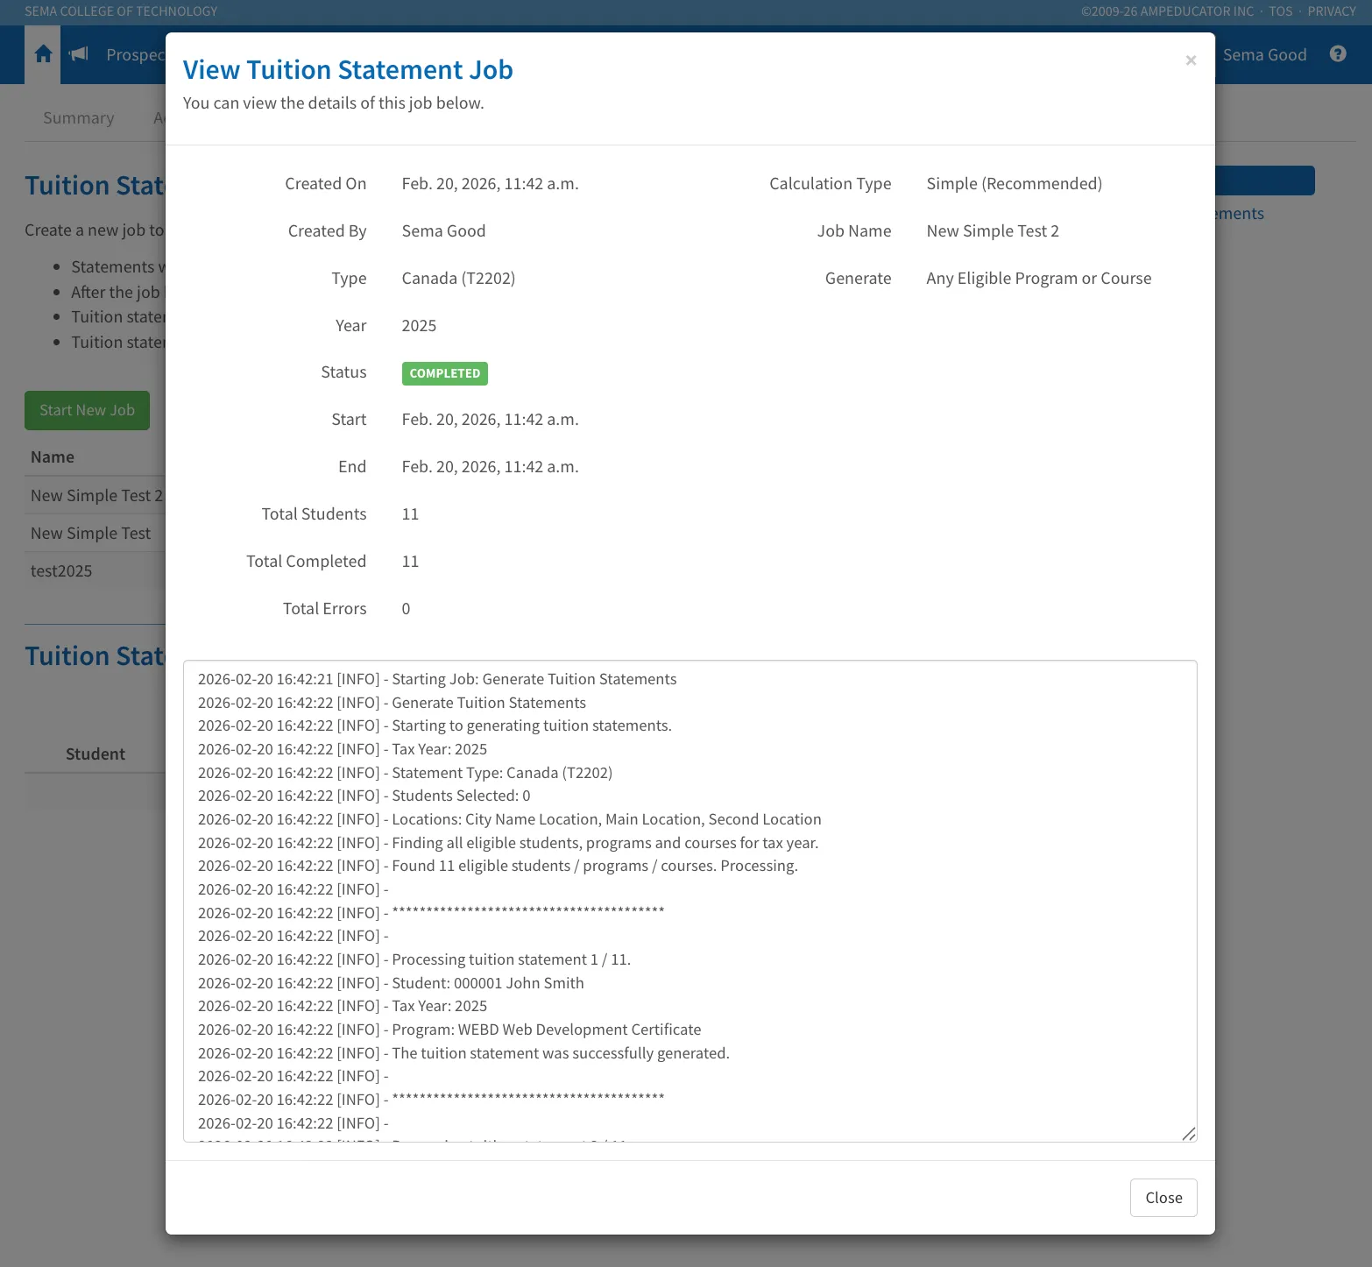Click the TOS link in header
This screenshot has width=1372, height=1267.
tap(1280, 11)
